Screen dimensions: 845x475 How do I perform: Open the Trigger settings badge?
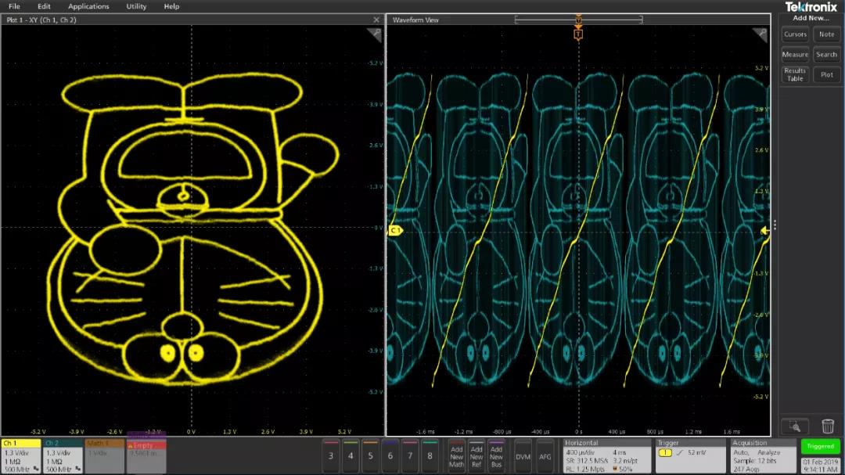[x=690, y=456]
